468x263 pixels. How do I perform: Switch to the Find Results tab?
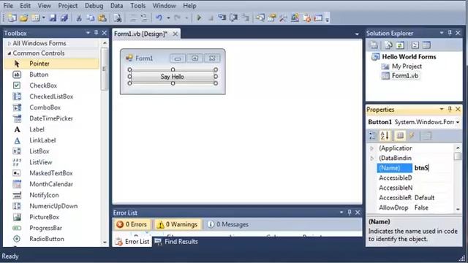176,242
